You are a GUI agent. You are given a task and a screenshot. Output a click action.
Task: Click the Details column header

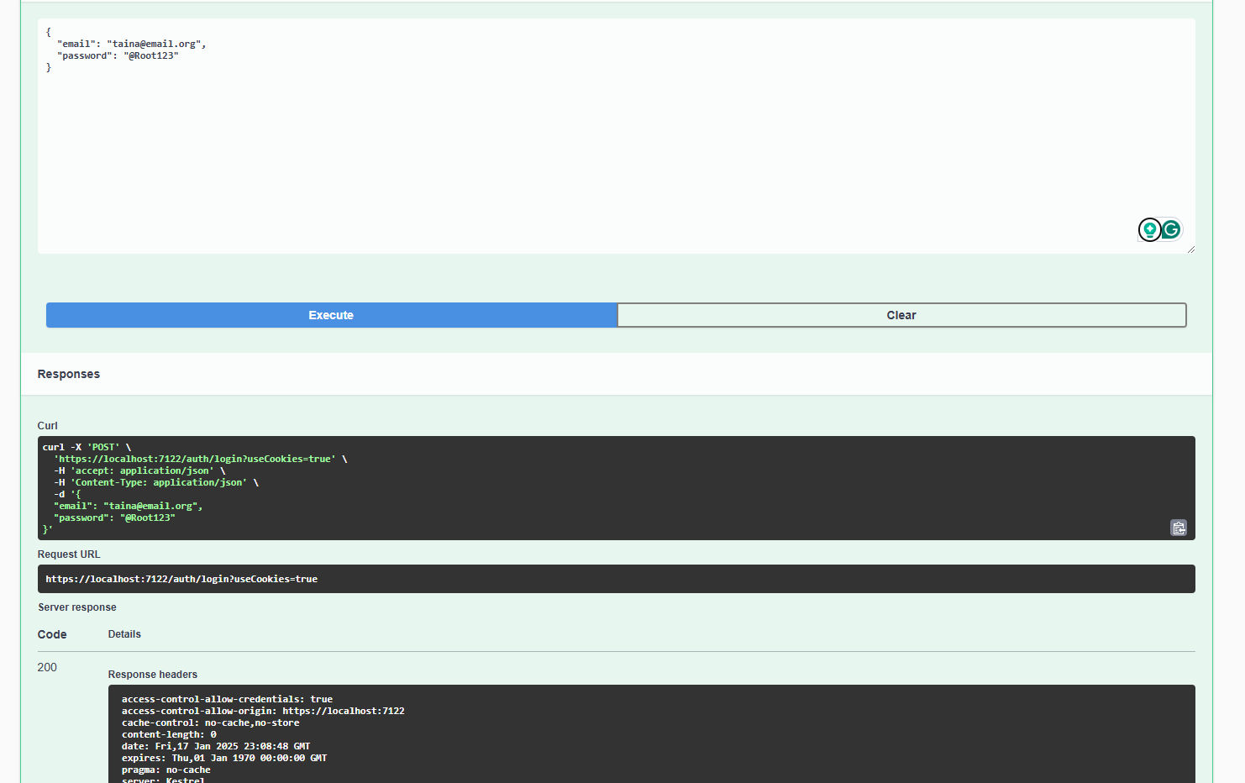pos(124,634)
